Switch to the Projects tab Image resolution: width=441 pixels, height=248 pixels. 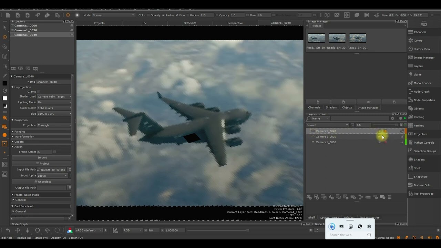coord(99,23)
